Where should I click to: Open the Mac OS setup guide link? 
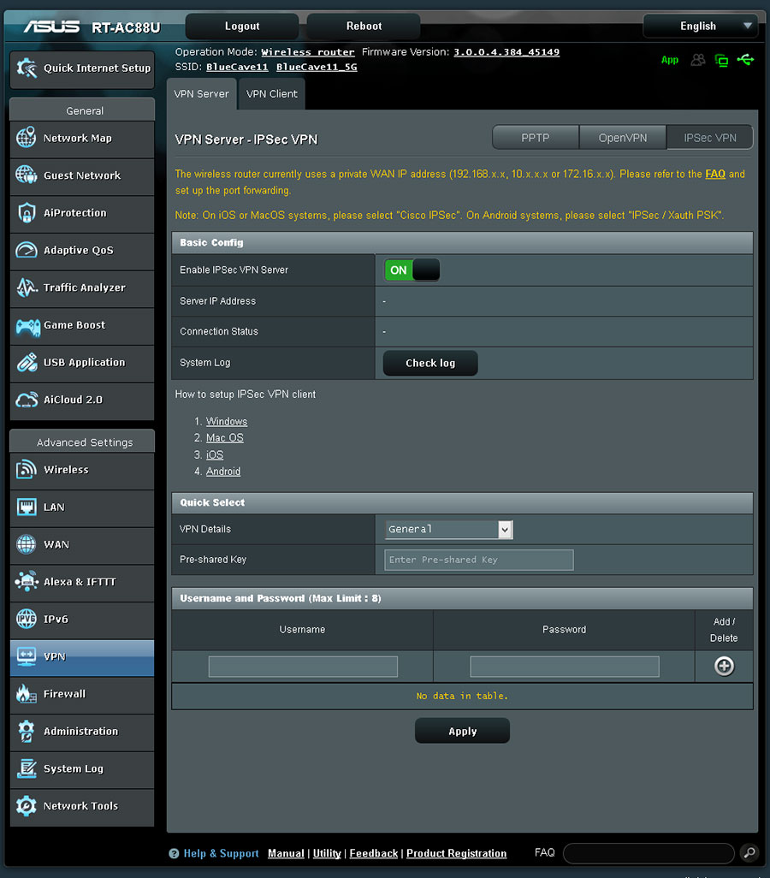pos(224,438)
